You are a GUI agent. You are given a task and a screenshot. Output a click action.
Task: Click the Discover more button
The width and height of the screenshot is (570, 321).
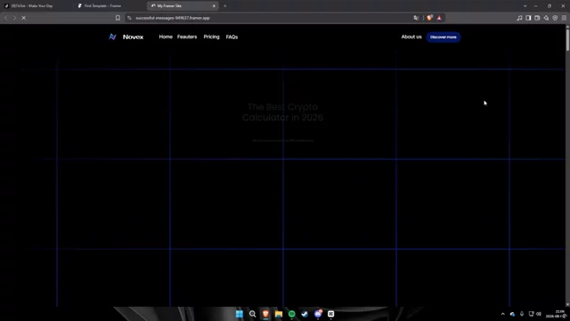(x=444, y=37)
